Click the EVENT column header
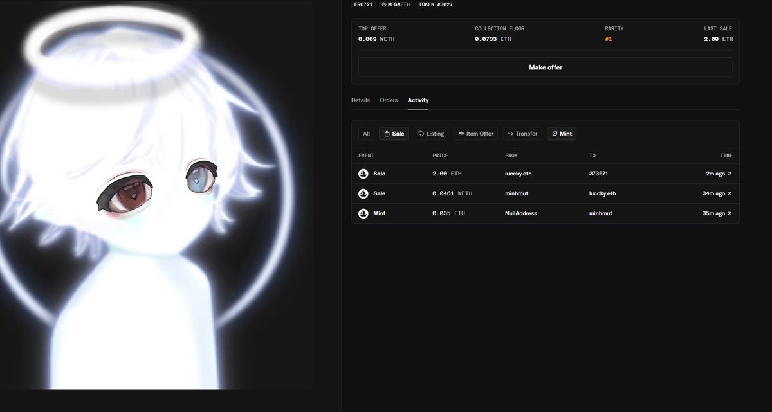This screenshot has height=412, width=772. tap(366, 156)
